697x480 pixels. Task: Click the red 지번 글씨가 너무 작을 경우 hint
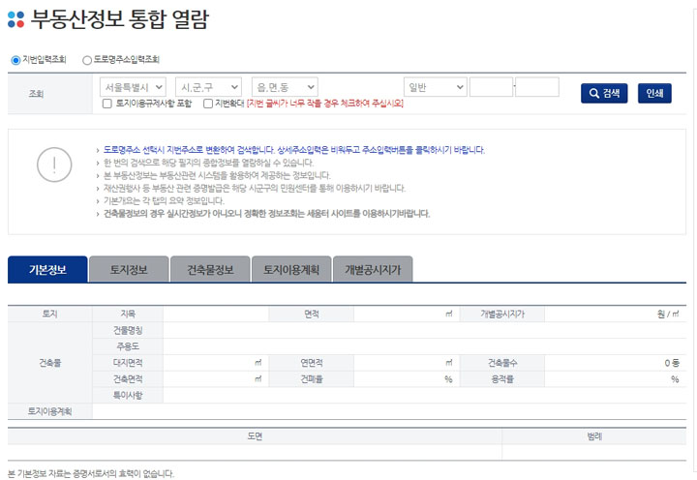325,104
